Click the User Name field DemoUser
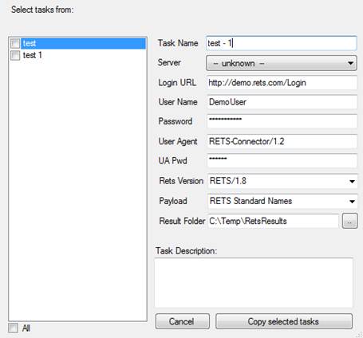Image resolution: width=363 pixels, height=338 pixels. [x=282, y=102]
